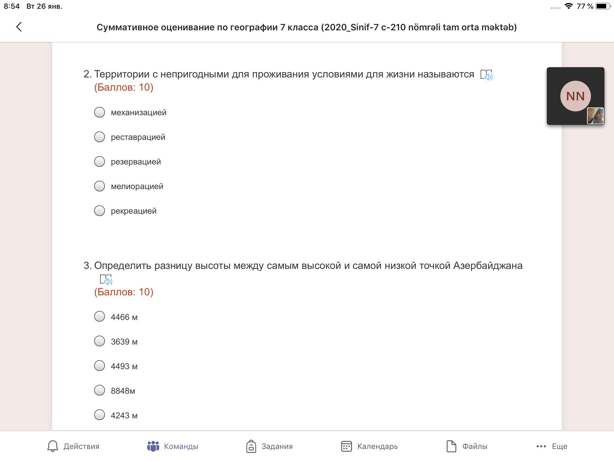
Task: Choose резервацией radio option
Action: [100, 161]
